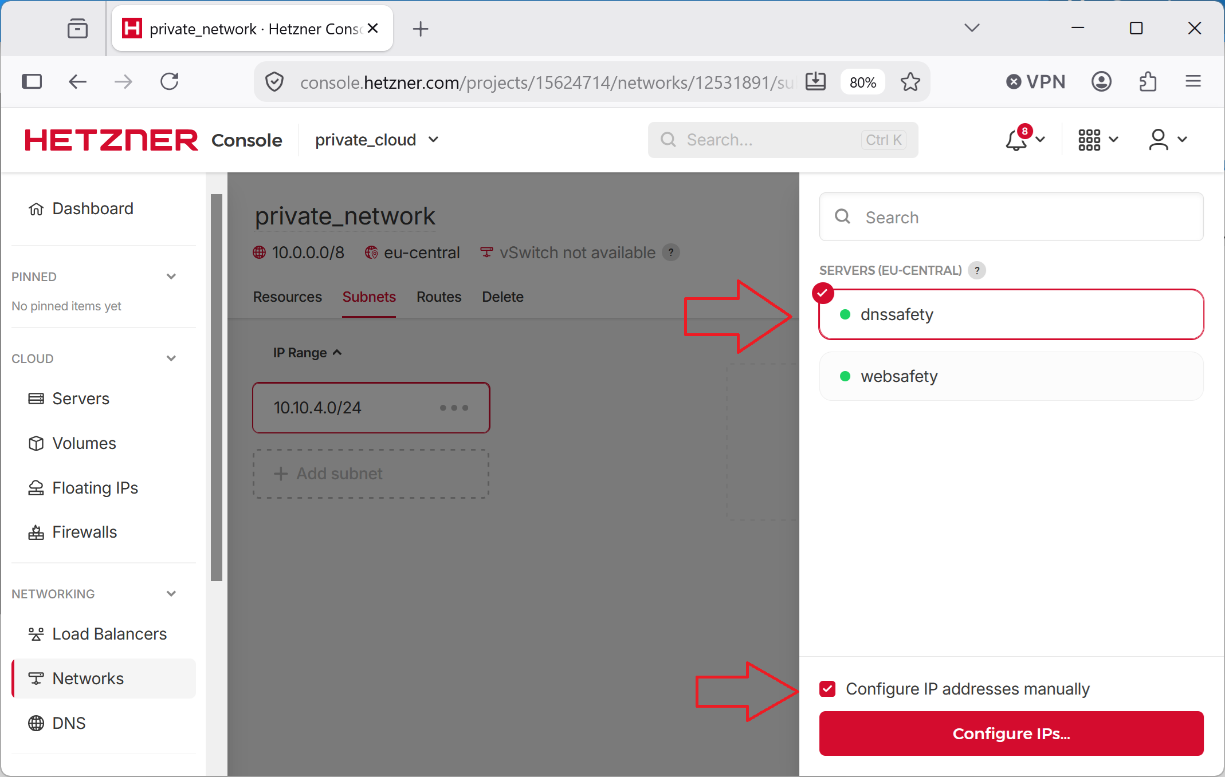Viewport: 1225px width, 777px height.
Task: Open the list all tabs chevron
Action: (x=972, y=28)
